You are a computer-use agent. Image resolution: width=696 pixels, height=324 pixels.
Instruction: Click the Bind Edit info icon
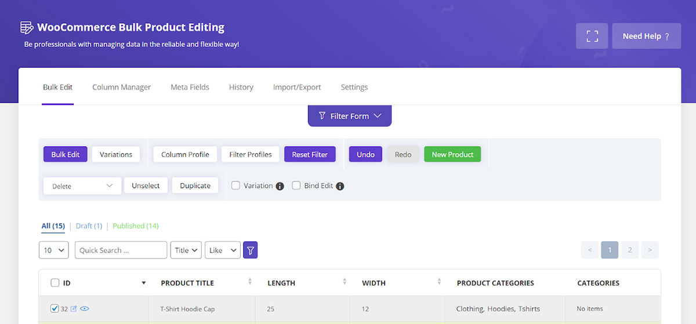tap(340, 186)
